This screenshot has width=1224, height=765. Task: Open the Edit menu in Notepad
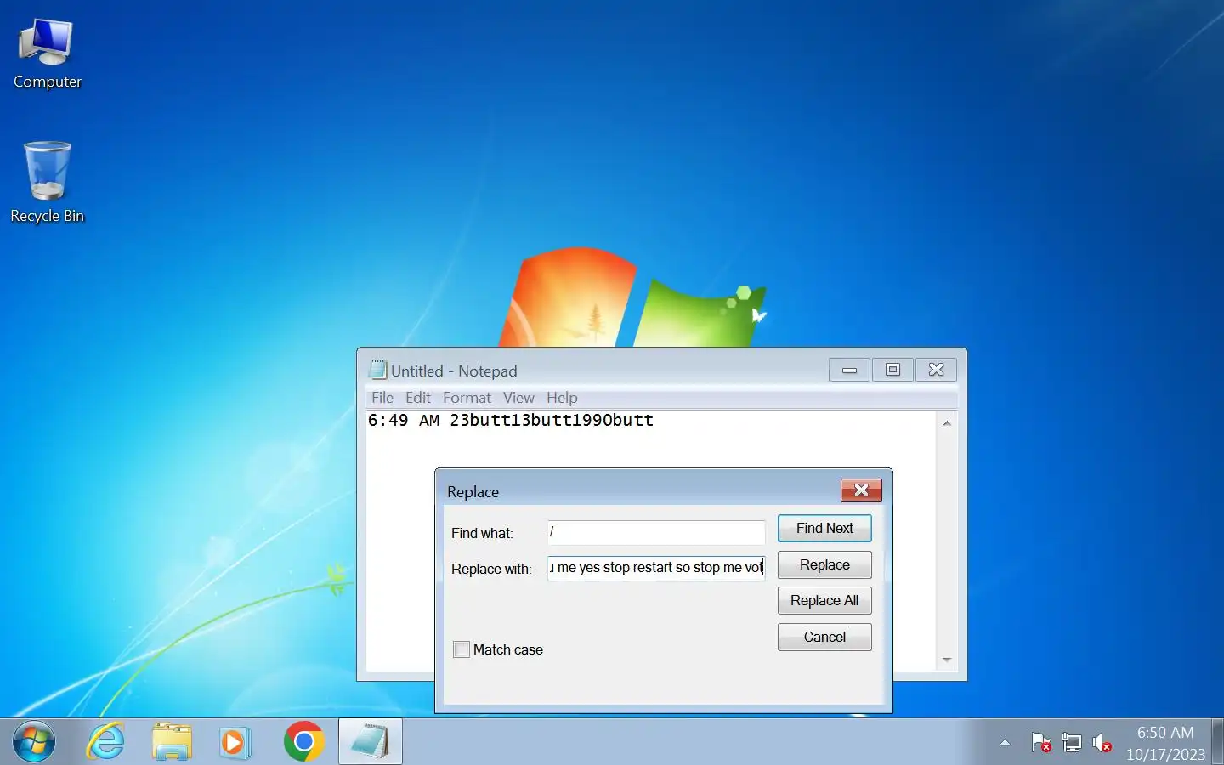pyautogui.click(x=417, y=398)
